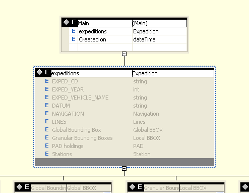249x193 pixels.
Task: Select the Global BBOX header cell in the bottom table
Action: tap(89, 188)
